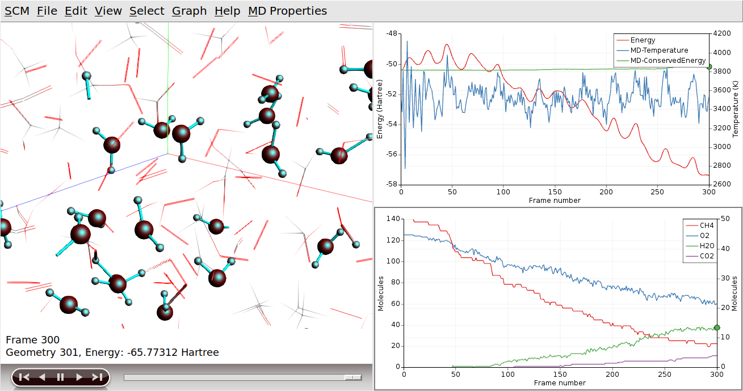Viewport: 743px width, 391px height.
Task: Click the green marker on the H2O molecule curve
Action: 716,328
